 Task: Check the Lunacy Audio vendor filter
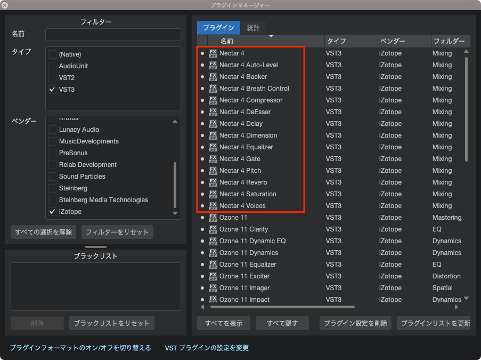[52, 130]
